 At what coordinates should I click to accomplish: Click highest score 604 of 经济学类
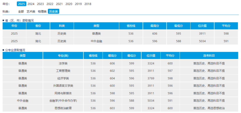tap(112, 78)
